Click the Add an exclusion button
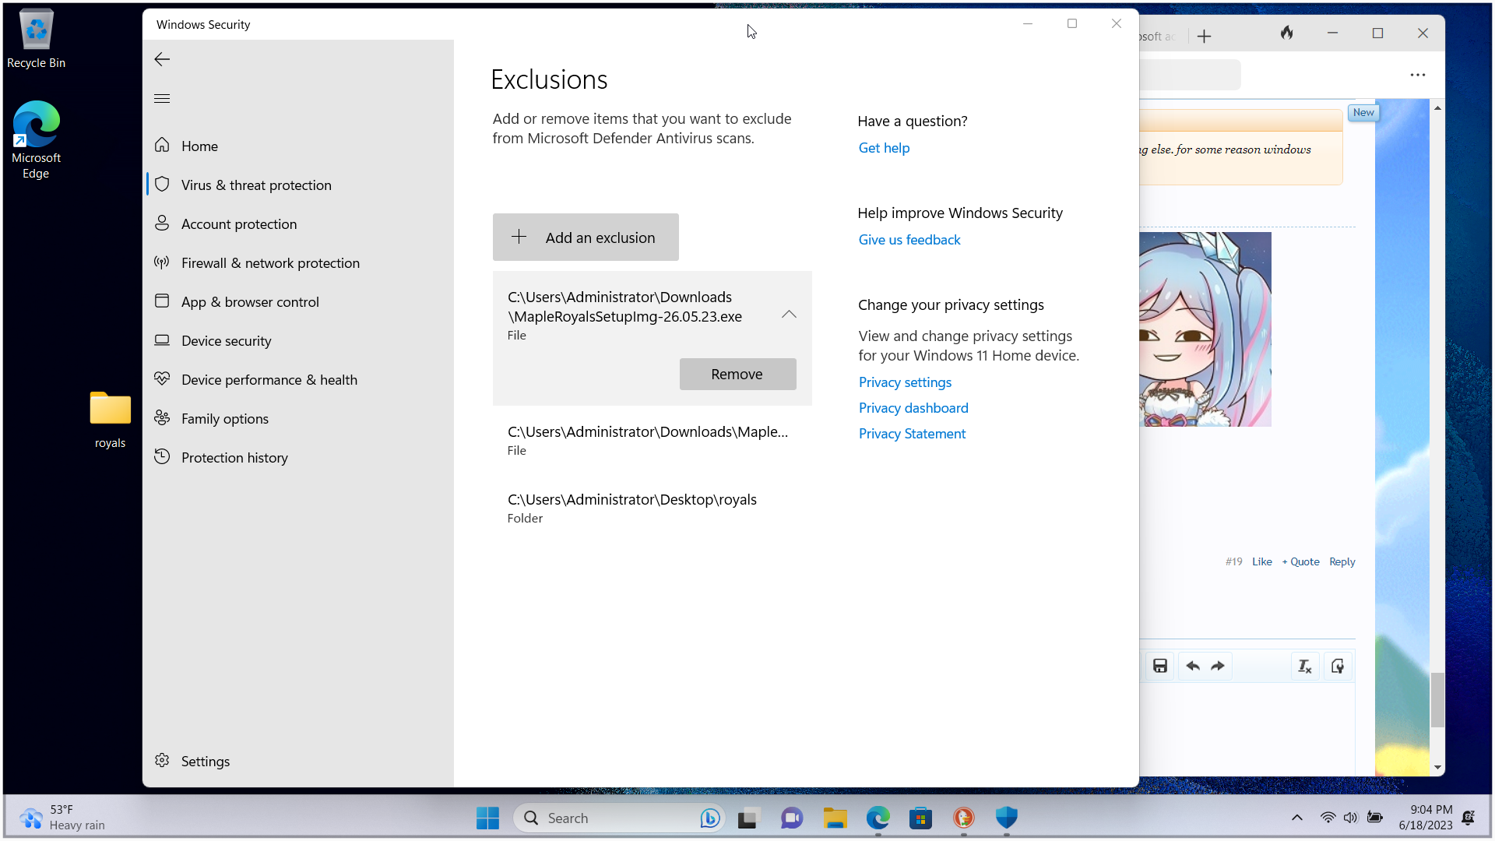 (586, 238)
